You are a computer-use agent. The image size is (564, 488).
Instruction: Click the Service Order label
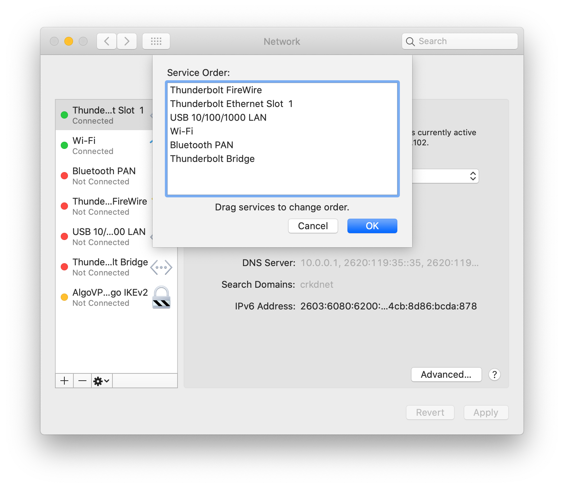(x=198, y=73)
